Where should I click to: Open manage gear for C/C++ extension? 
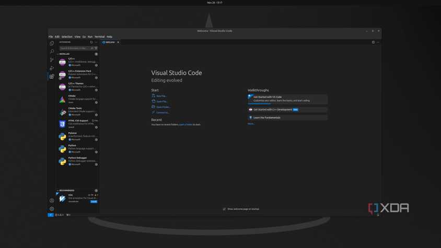[96, 65]
